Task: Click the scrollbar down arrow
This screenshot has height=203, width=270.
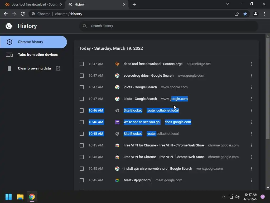Action: coord(268,188)
